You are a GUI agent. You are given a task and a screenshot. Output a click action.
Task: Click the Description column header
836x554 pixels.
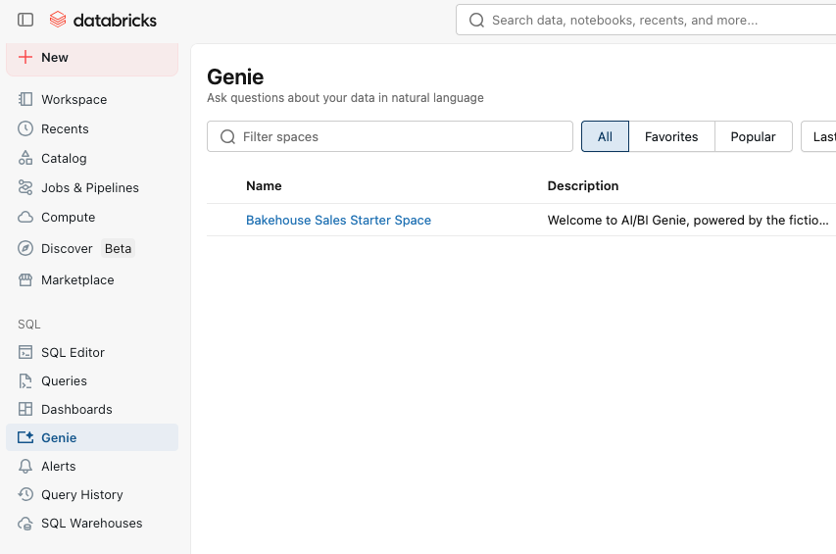[x=583, y=185]
